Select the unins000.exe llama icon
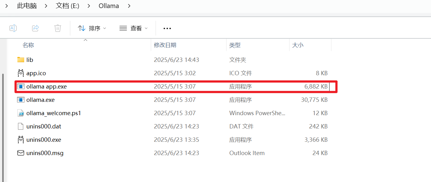431x182 pixels. coord(21,140)
